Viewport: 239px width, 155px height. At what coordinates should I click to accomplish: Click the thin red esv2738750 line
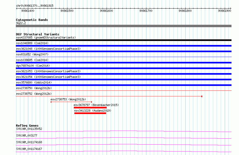point(124,90)
